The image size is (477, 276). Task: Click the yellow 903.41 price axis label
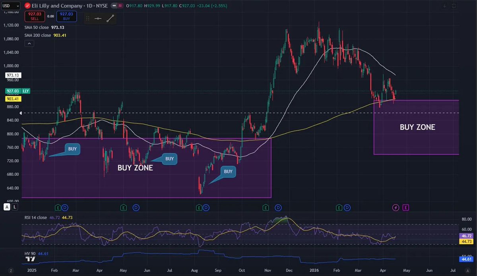(13, 98)
